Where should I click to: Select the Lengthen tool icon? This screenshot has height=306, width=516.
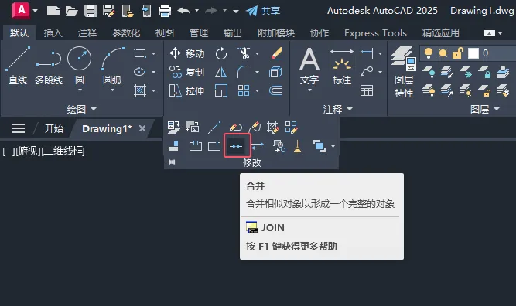point(214,127)
